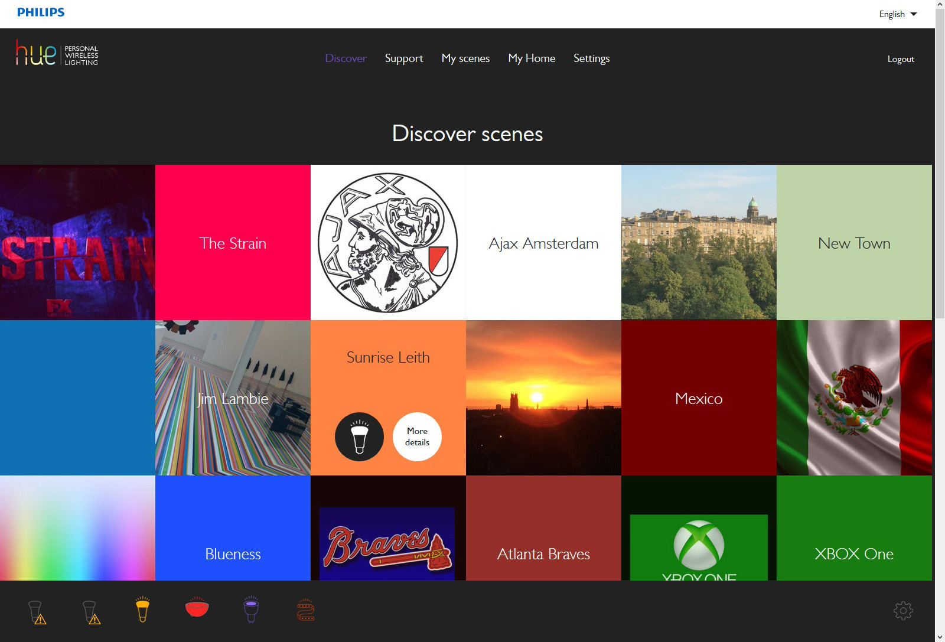Click the Braves logo image
Viewport: 945px width, 642px height.
coord(388,528)
